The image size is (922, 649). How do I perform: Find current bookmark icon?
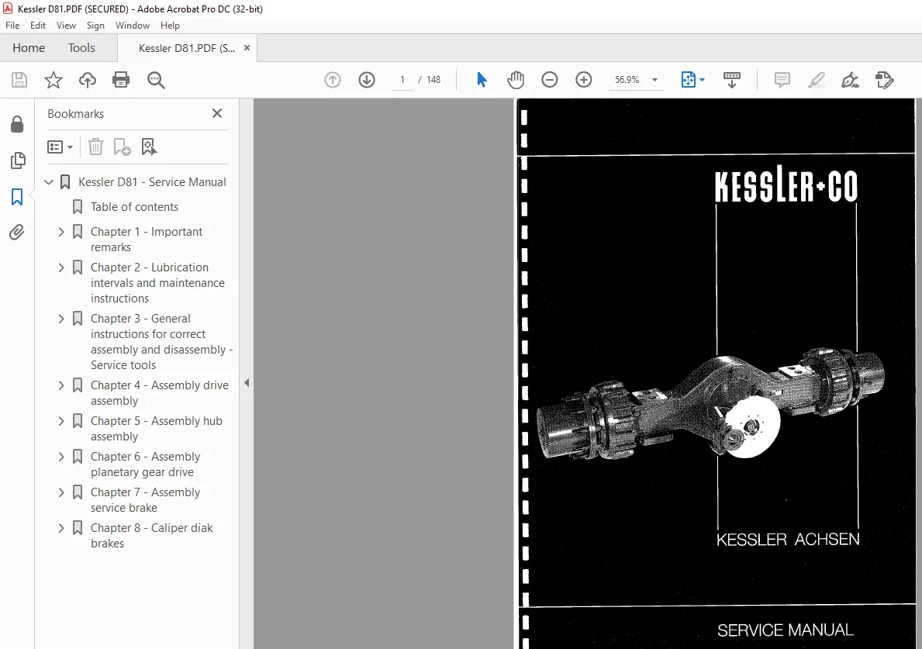click(149, 147)
